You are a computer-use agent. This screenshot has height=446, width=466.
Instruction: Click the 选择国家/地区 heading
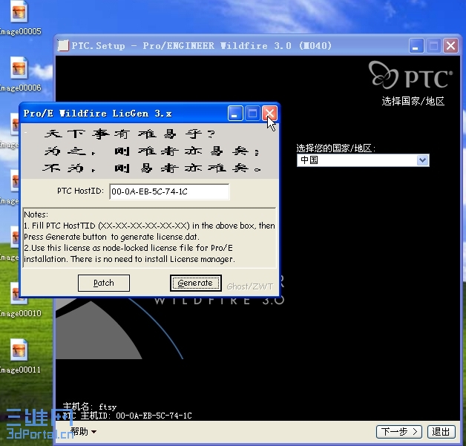click(x=413, y=102)
